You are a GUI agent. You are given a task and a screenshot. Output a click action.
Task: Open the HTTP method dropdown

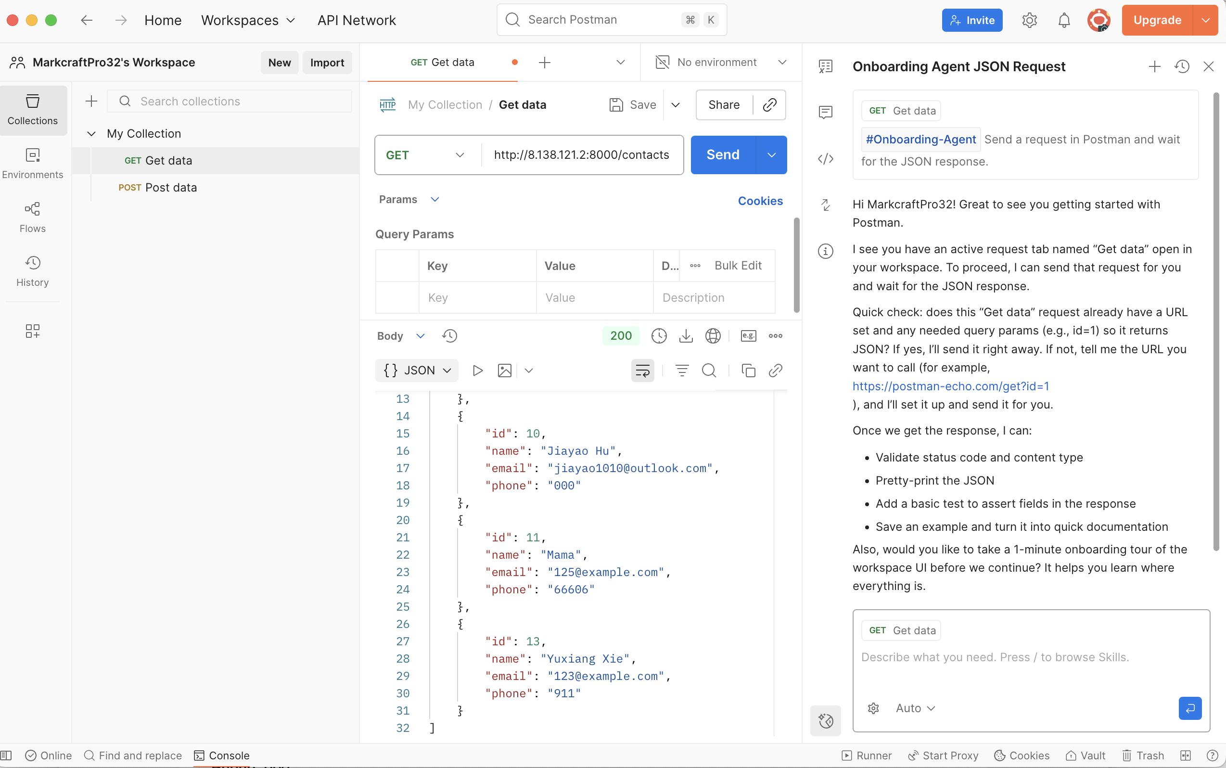(x=426, y=155)
